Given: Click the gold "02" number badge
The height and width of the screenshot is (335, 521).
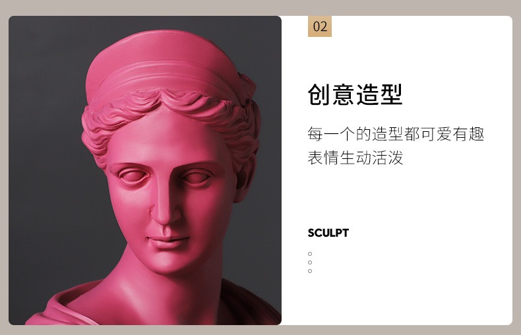Looking at the screenshot, I should tap(320, 26).
